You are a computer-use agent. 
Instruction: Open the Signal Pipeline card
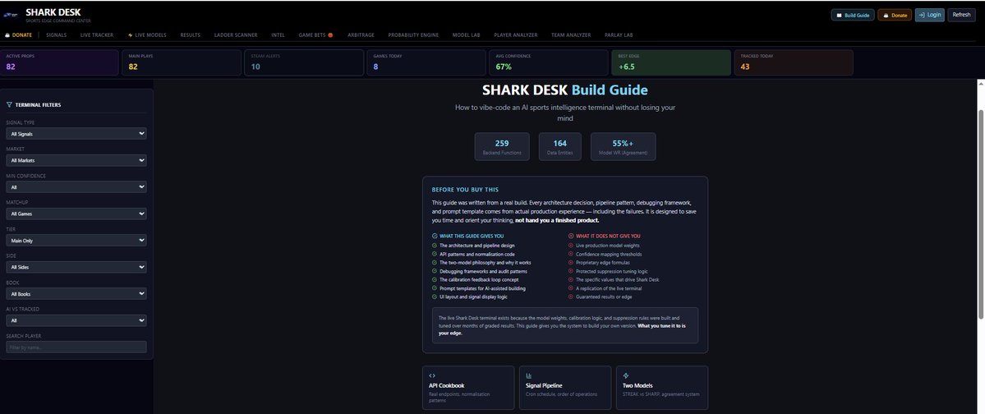565,388
